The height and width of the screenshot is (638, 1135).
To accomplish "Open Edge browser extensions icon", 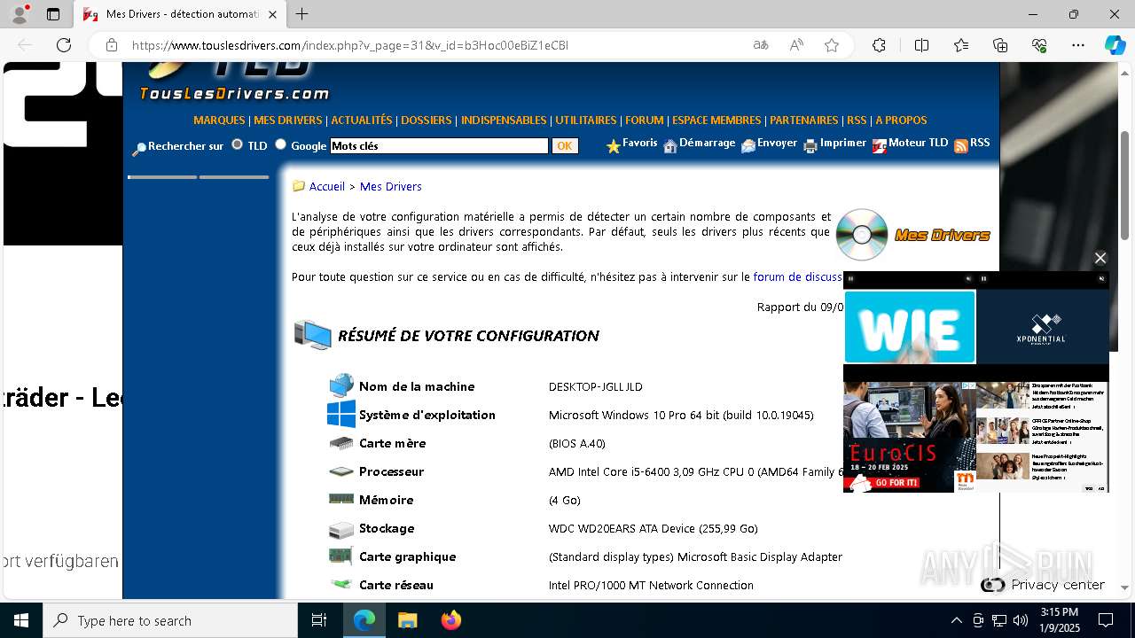I will pyautogui.click(x=879, y=45).
